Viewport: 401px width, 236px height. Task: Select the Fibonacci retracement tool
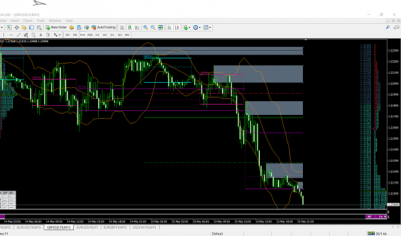click(33, 35)
